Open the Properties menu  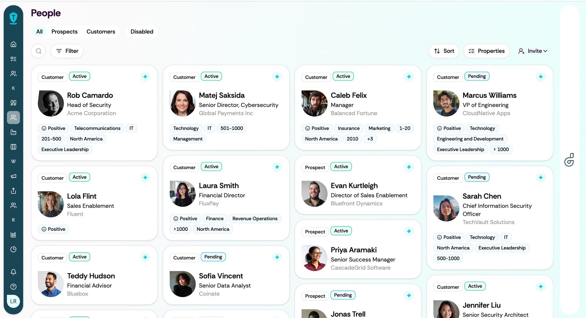(x=486, y=51)
